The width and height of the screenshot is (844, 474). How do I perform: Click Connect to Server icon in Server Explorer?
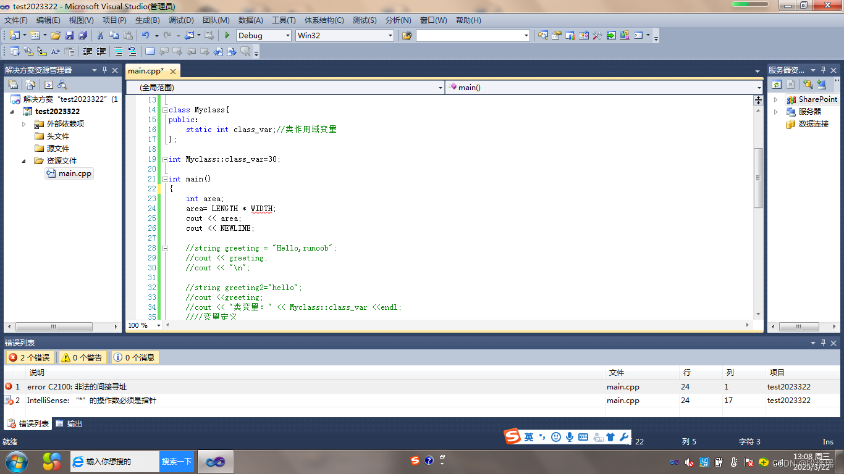point(821,85)
